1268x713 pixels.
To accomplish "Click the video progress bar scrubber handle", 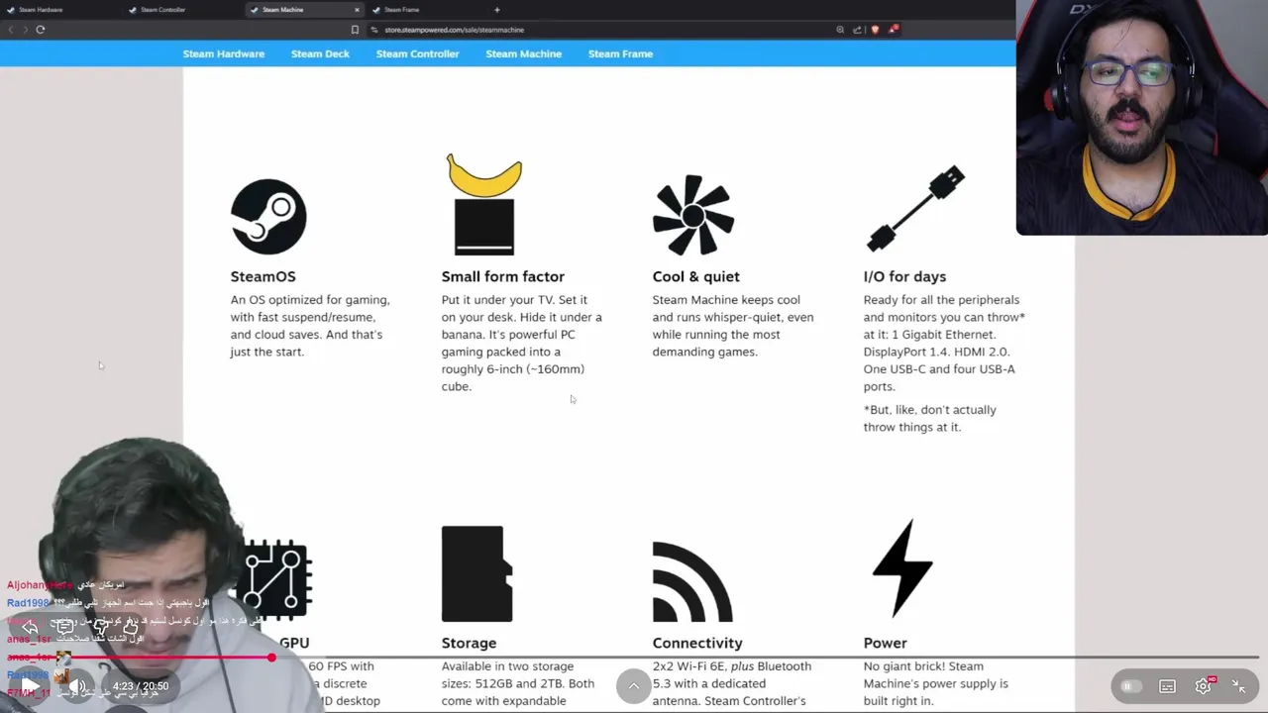I will [271, 658].
